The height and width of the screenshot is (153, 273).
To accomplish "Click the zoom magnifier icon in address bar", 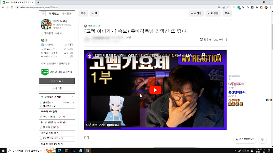I will click(219, 7).
